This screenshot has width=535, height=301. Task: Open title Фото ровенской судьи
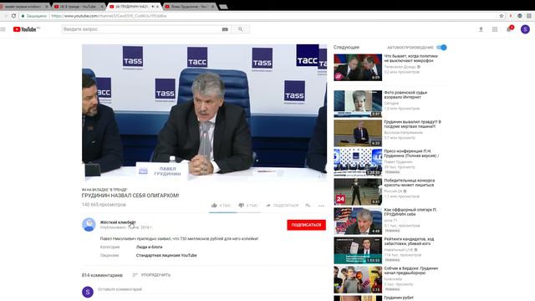tap(405, 94)
